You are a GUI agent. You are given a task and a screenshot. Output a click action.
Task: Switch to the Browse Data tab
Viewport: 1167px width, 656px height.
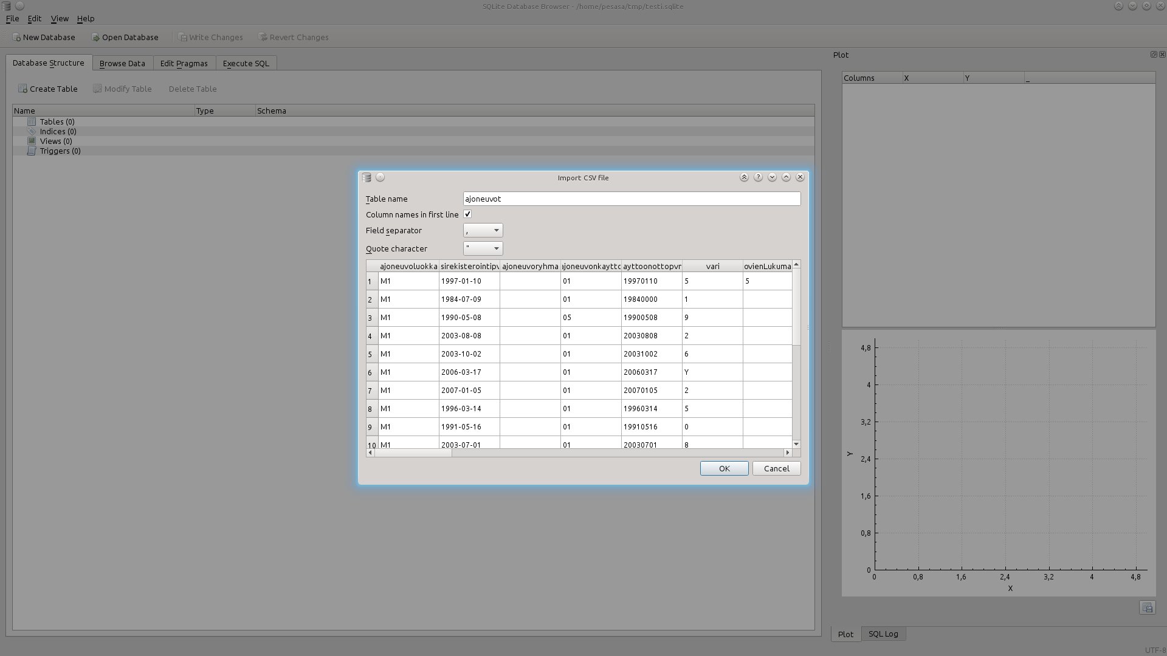tap(122, 63)
